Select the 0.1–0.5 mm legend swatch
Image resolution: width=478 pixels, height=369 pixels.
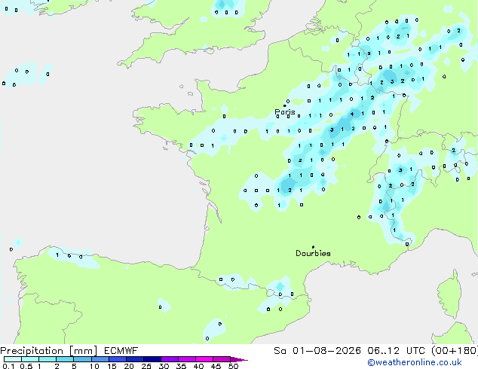click(13, 359)
